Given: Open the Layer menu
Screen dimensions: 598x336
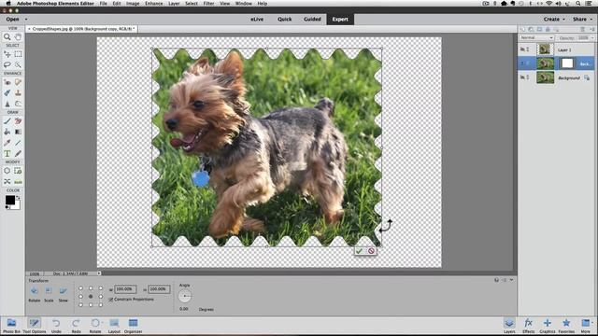Looking at the screenshot, I should tap(174, 4).
